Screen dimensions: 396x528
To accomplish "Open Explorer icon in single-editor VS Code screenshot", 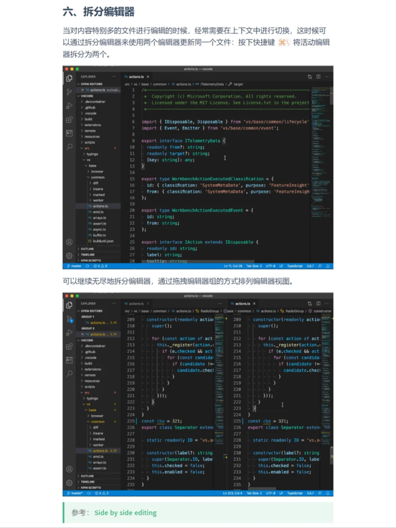I will click(x=69, y=78).
